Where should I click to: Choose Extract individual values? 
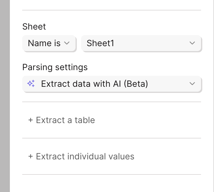pos(81,156)
